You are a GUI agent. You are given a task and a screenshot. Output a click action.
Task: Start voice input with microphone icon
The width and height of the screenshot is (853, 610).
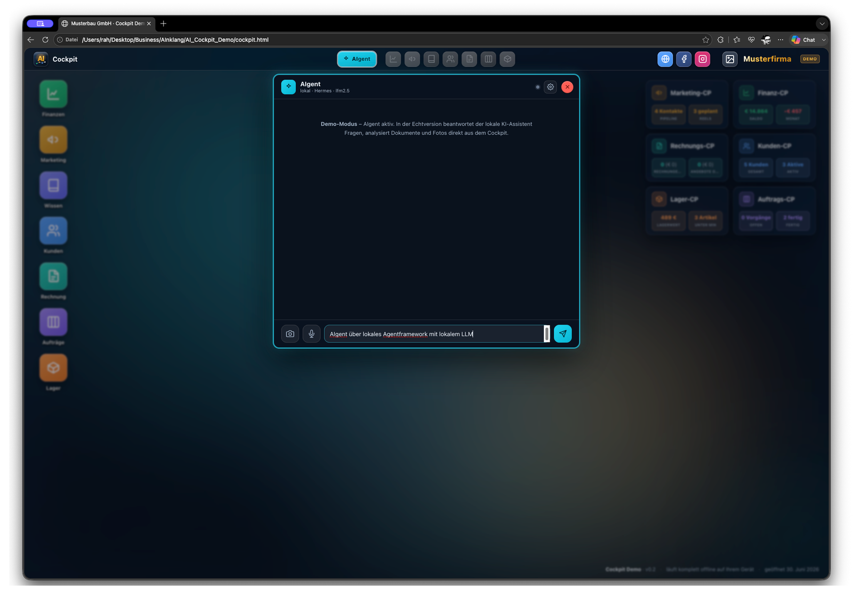(311, 334)
